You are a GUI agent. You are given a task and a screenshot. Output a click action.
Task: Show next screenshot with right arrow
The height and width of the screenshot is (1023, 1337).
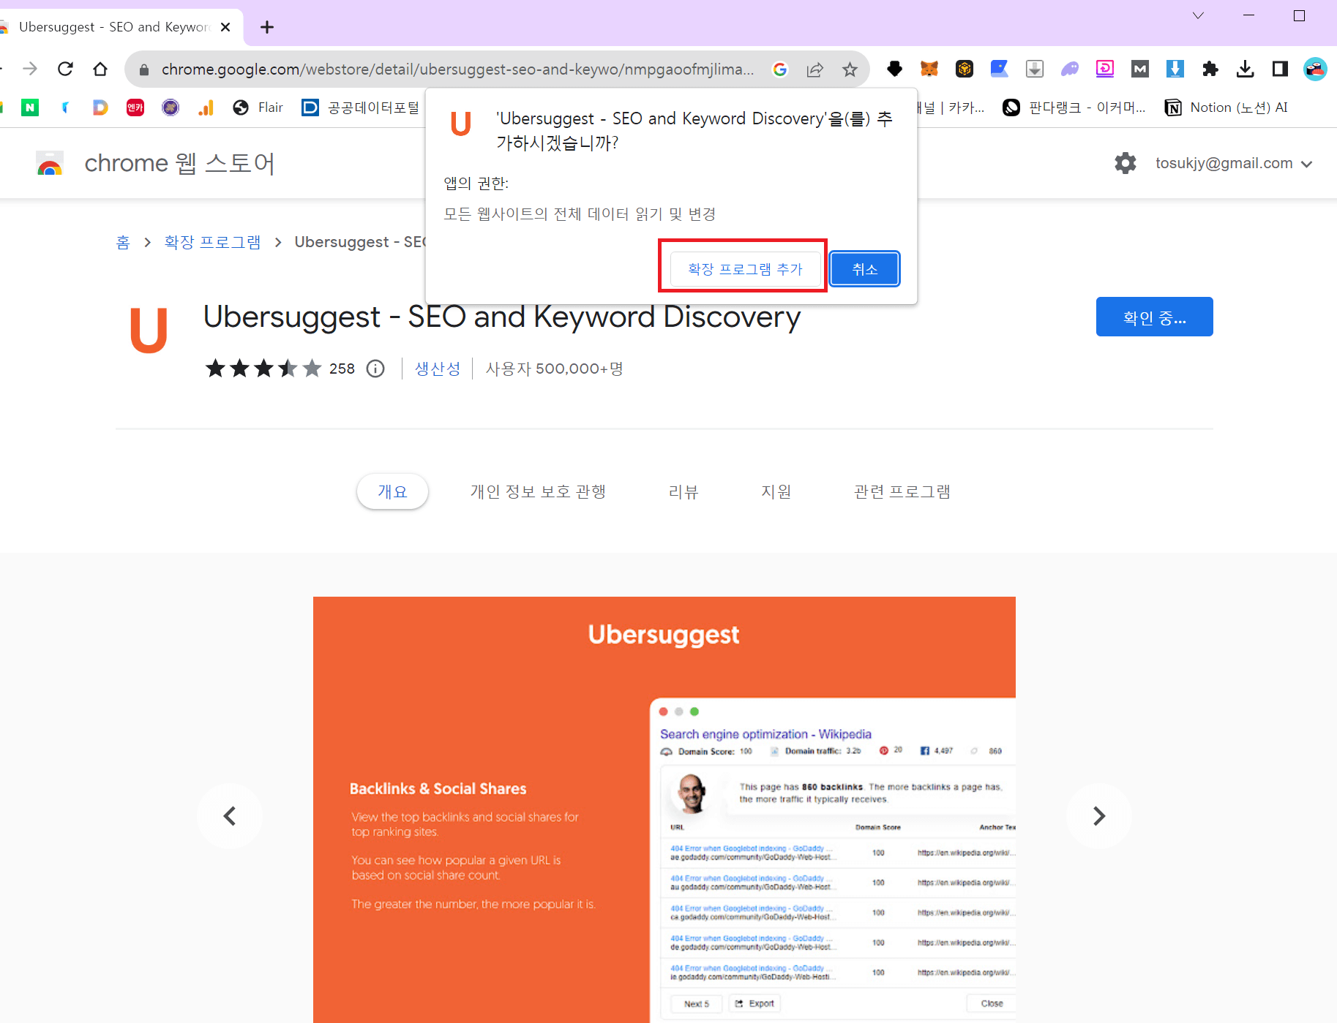point(1098,816)
